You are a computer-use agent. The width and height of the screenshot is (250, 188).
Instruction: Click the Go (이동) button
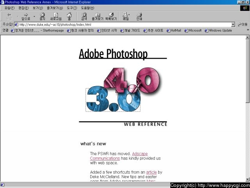tap(243, 24)
